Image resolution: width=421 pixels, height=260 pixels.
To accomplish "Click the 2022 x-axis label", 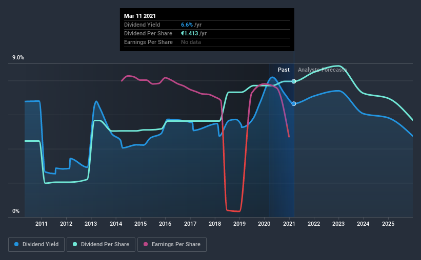I will coord(314,224).
